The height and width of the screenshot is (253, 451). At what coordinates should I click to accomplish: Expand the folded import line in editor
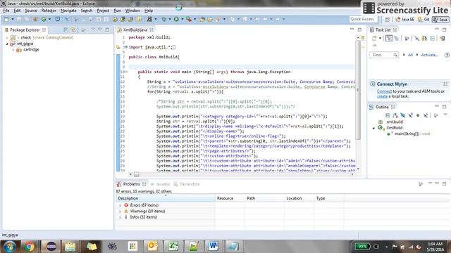[126, 47]
